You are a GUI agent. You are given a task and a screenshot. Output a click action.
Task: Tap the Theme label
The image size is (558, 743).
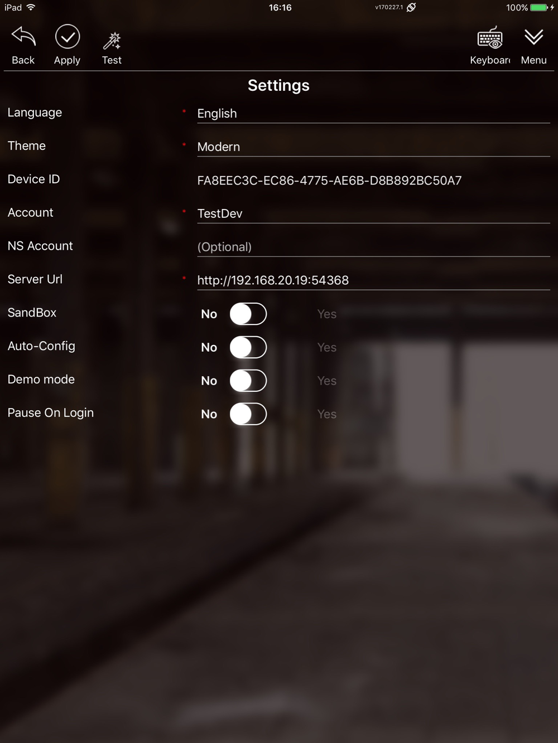click(27, 146)
